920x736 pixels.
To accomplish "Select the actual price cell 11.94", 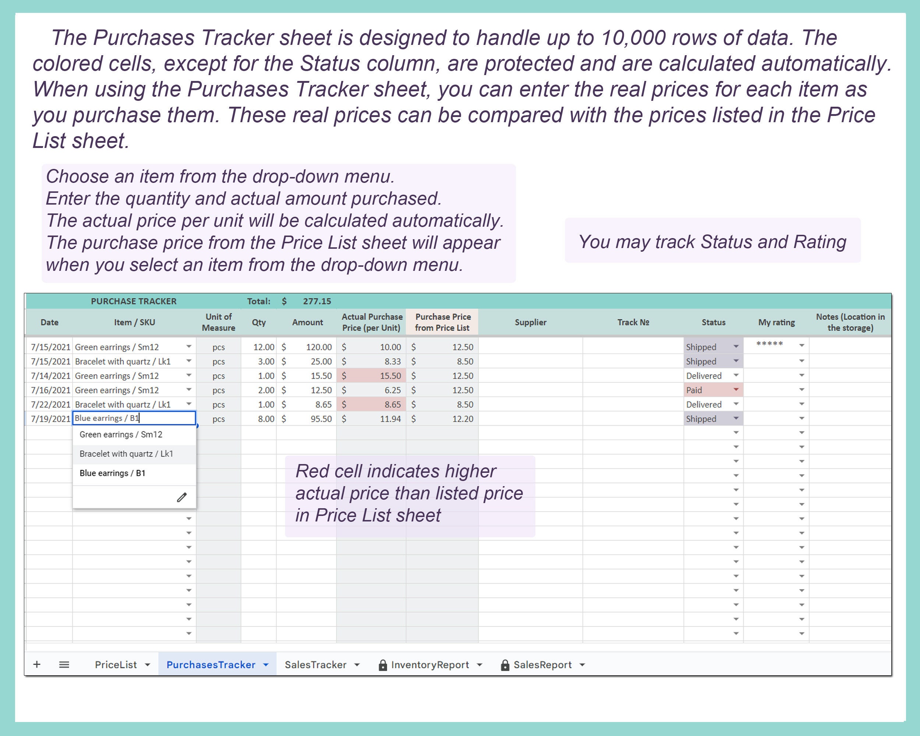I will tap(371, 418).
